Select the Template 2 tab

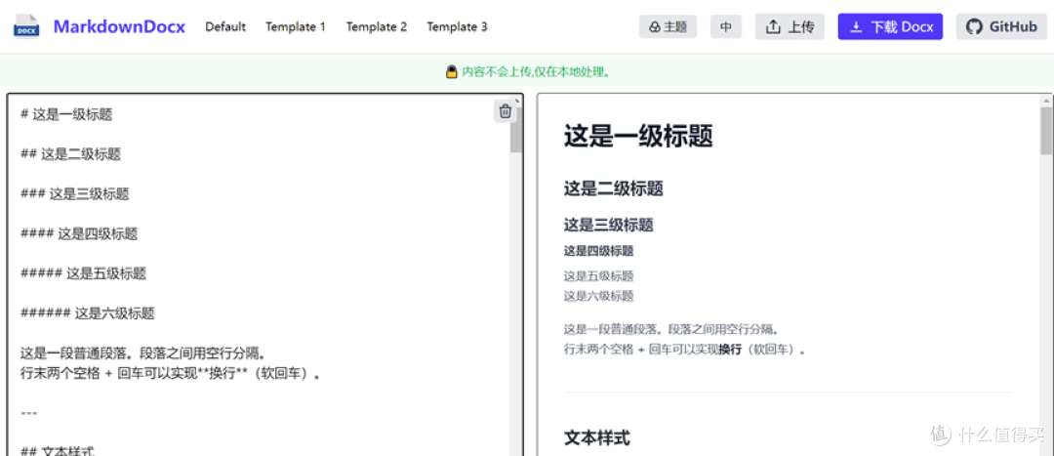click(377, 27)
